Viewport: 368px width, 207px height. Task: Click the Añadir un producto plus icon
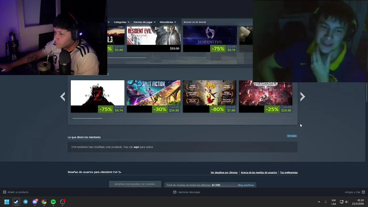4,192
